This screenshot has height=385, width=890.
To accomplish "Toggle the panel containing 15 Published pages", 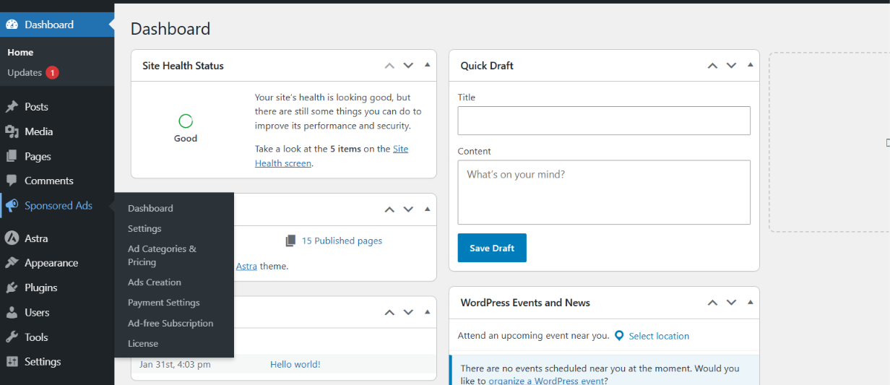I will coord(427,209).
